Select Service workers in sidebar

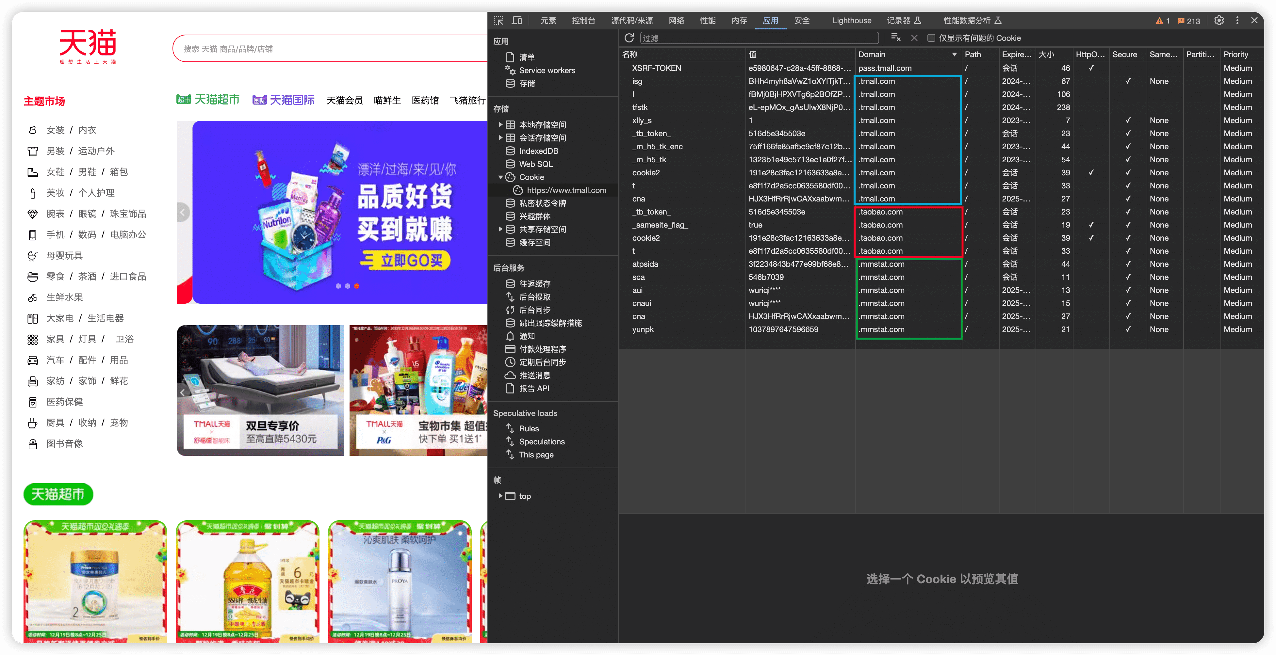pyautogui.click(x=547, y=70)
